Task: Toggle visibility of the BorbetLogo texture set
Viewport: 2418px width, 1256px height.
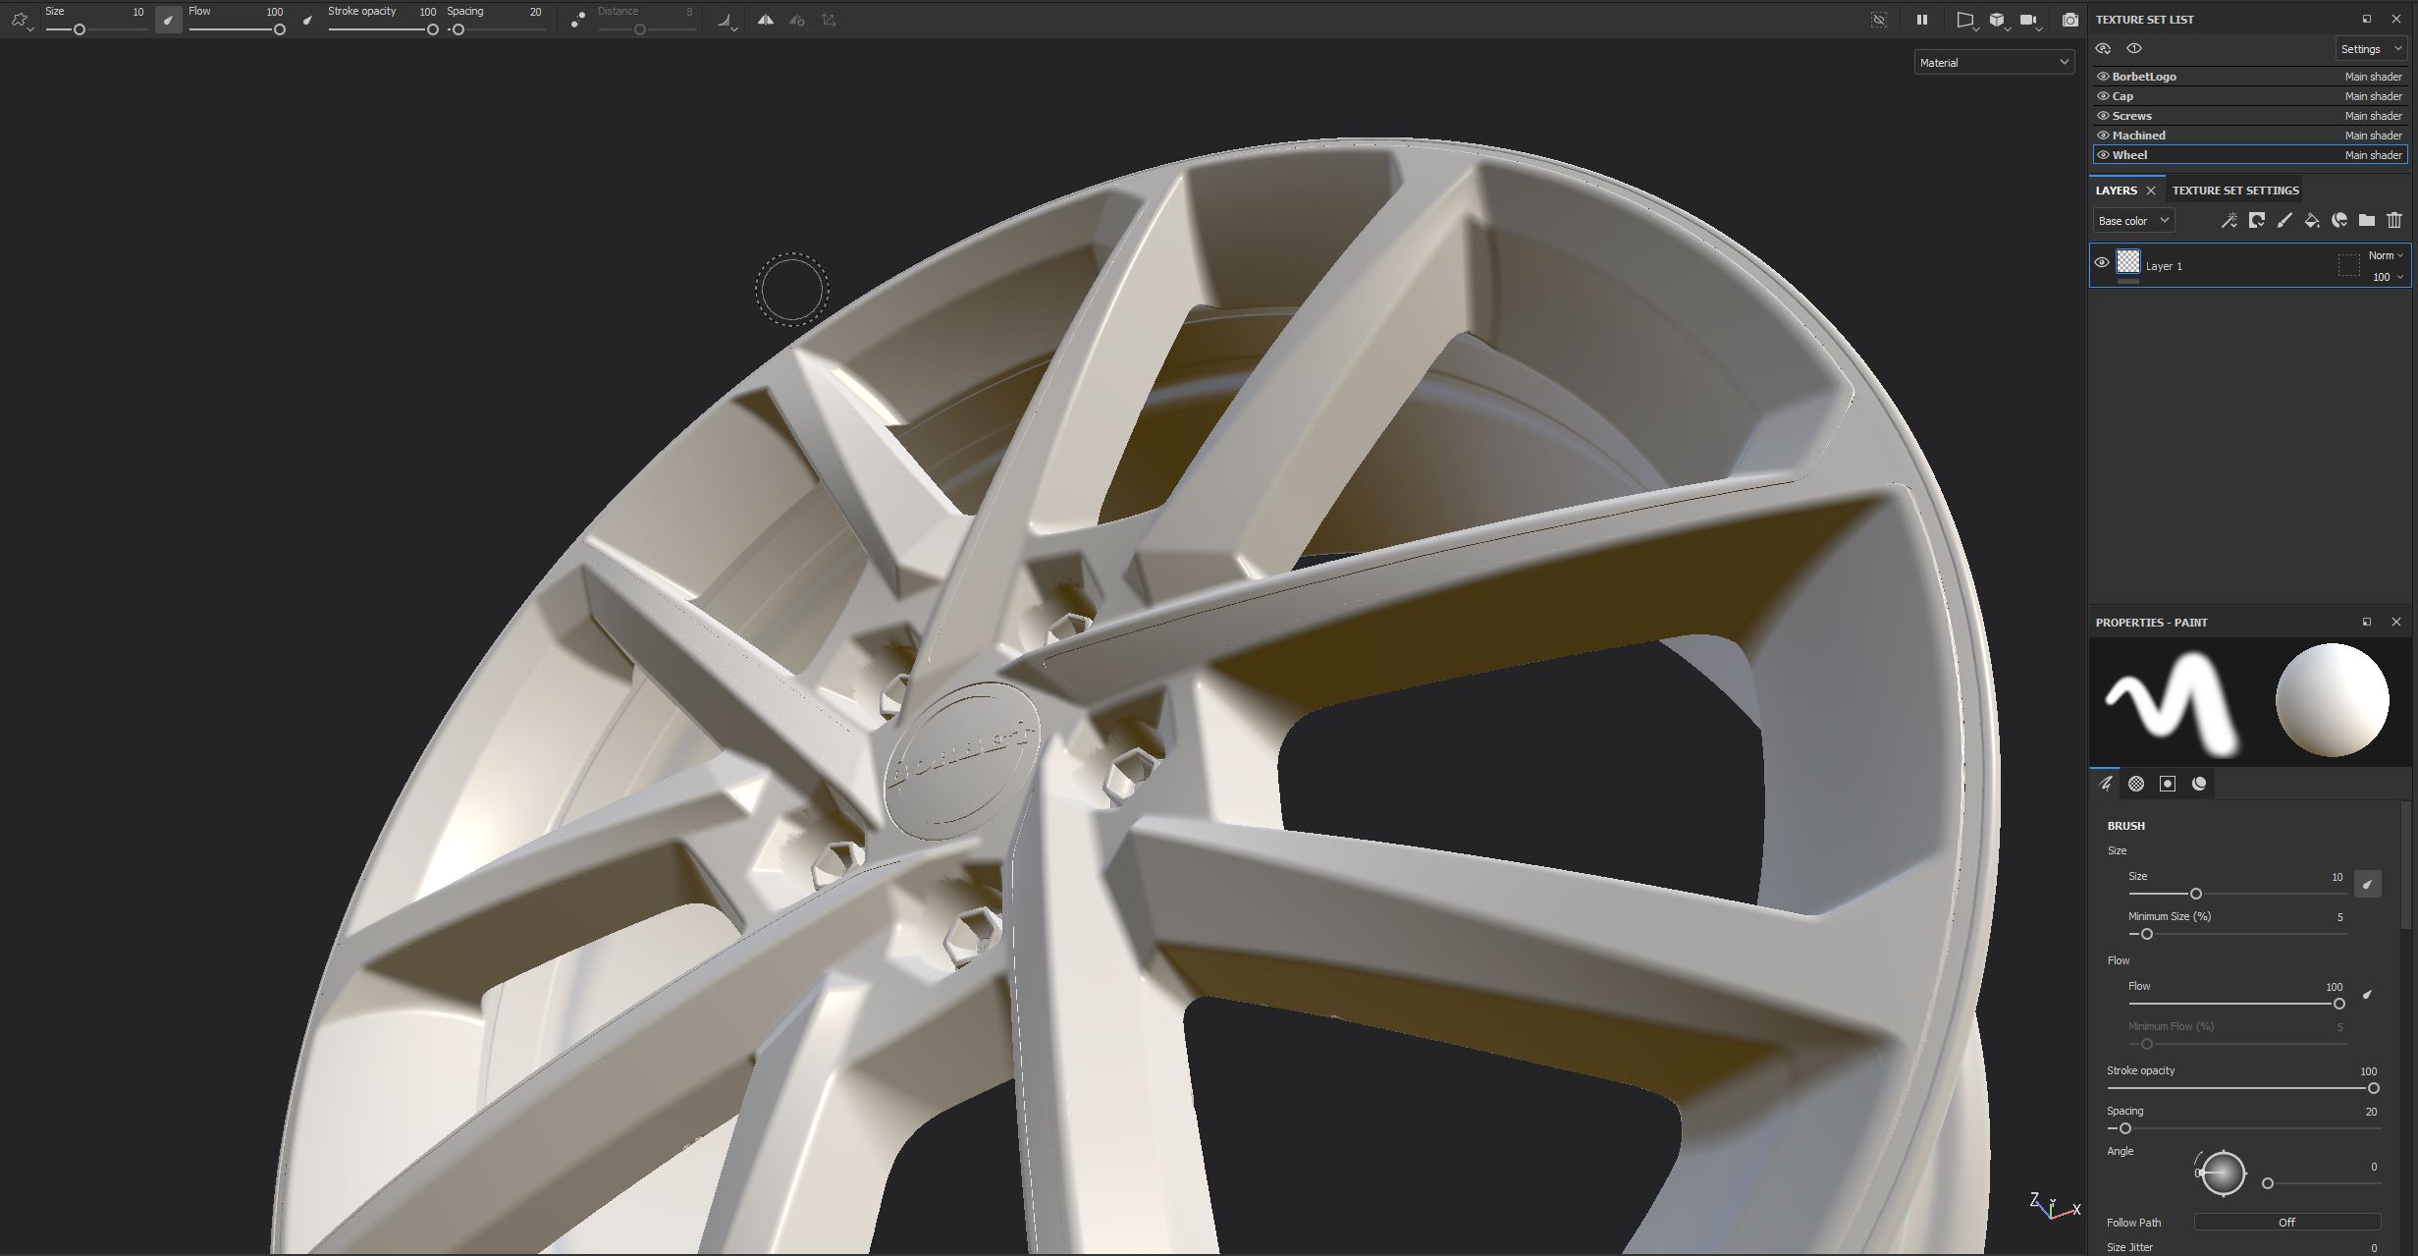Action: point(2103,77)
